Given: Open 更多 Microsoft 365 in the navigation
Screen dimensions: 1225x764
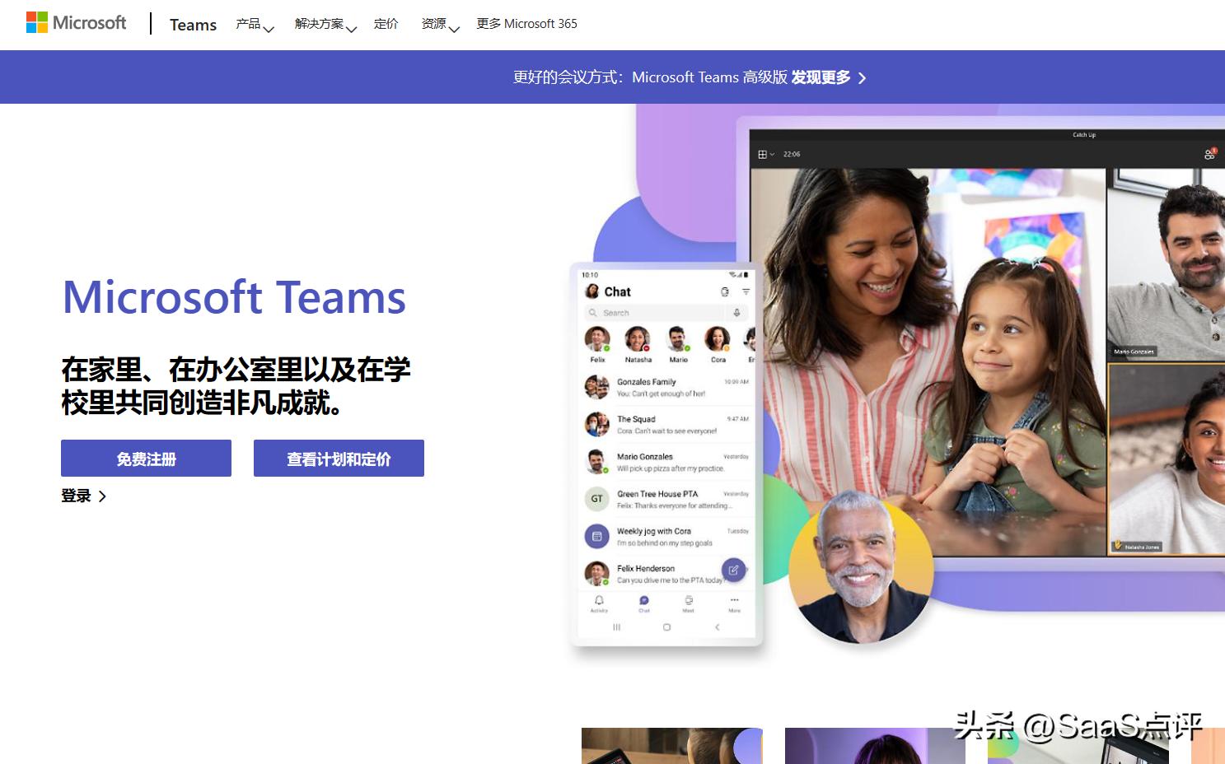Looking at the screenshot, I should tap(526, 24).
